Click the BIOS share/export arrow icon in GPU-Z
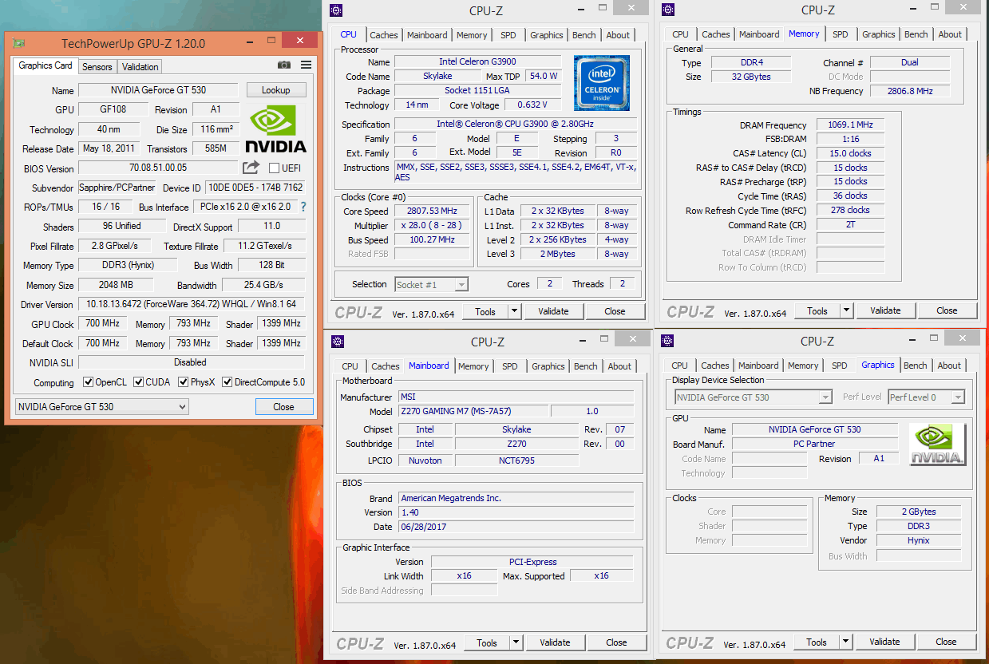The width and height of the screenshot is (989, 664). click(251, 167)
